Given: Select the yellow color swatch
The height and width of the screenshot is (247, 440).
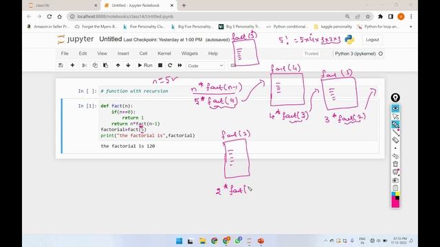Looking at the screenshot, I should tap(397, 193).
